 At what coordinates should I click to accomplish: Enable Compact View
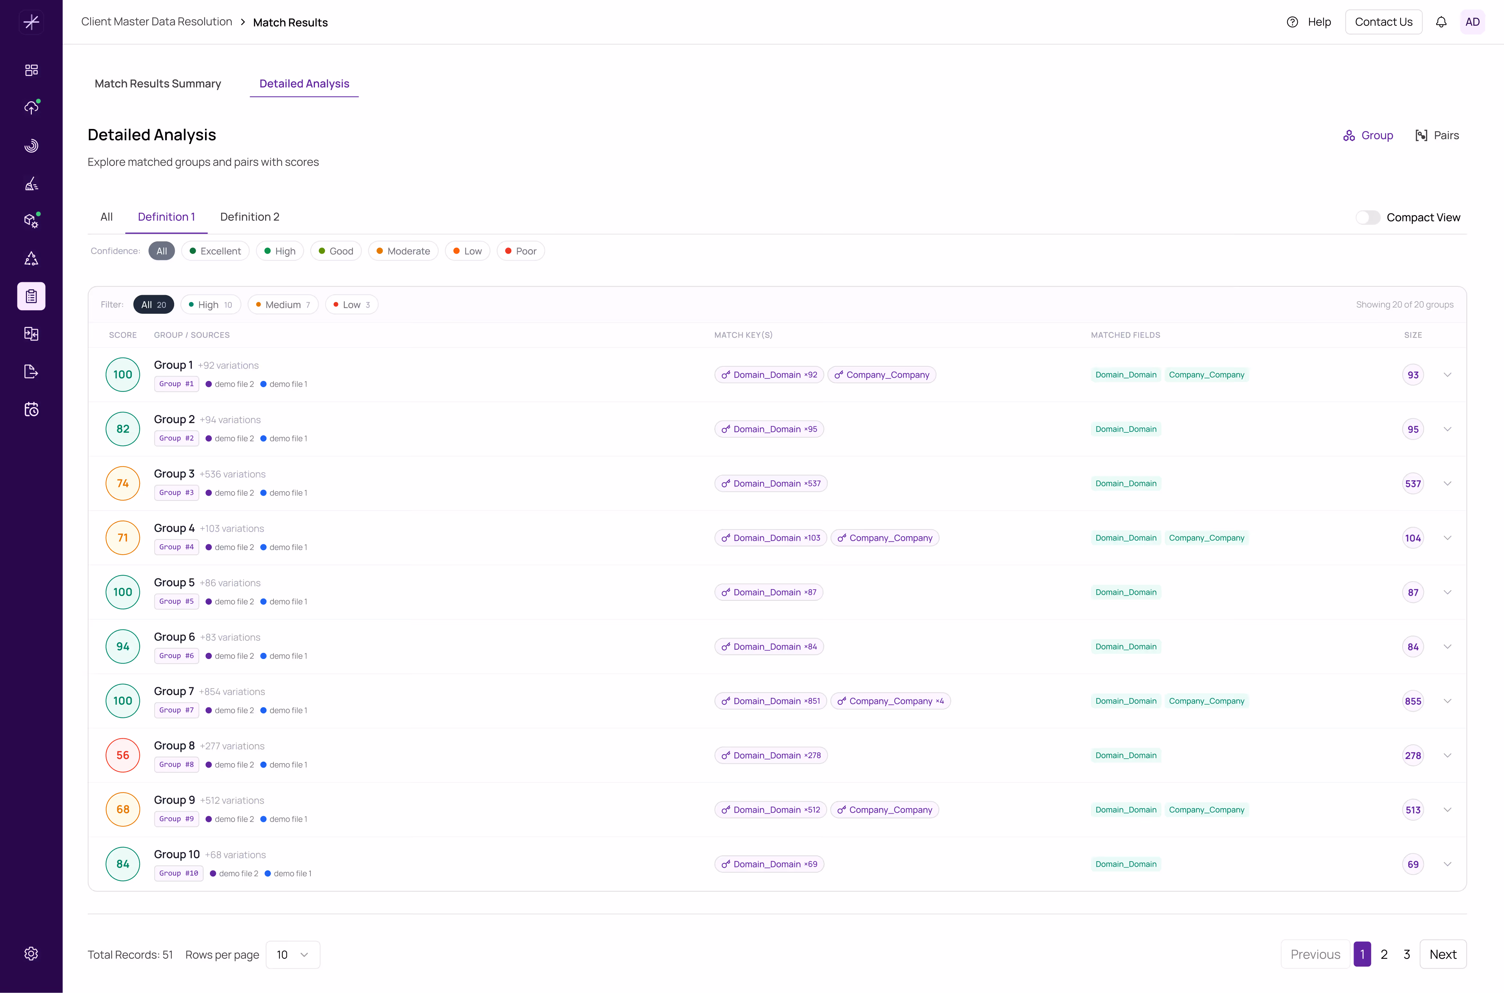pyautogui.click(x=1368, y=217)
